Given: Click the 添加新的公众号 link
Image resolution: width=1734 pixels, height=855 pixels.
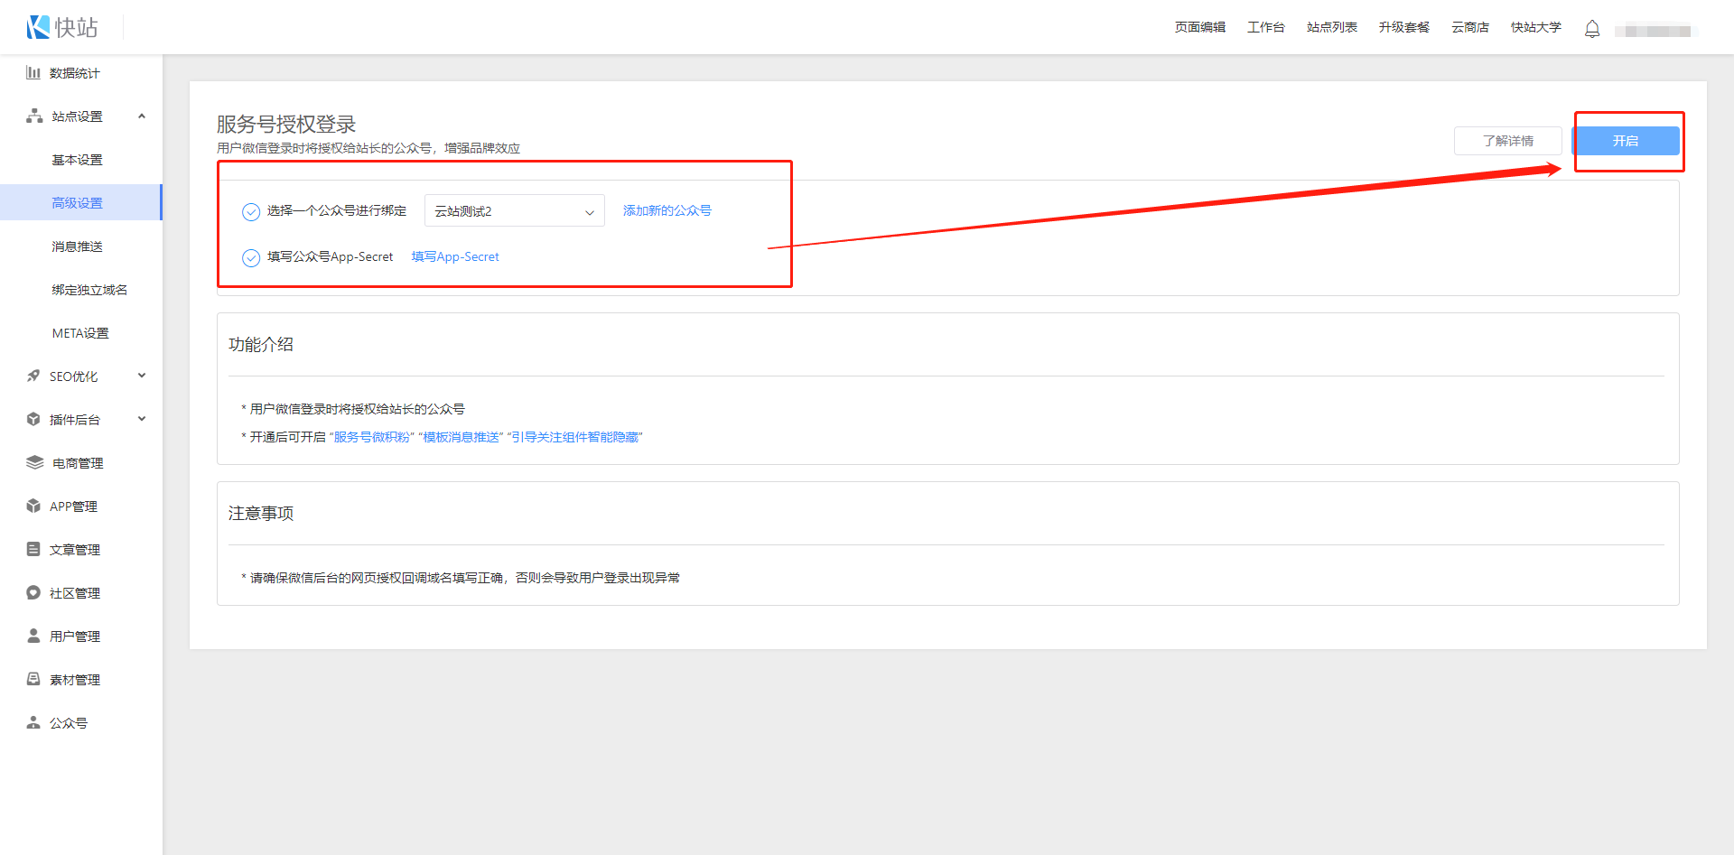Looking at the screenshot, I should click(667, 210).
